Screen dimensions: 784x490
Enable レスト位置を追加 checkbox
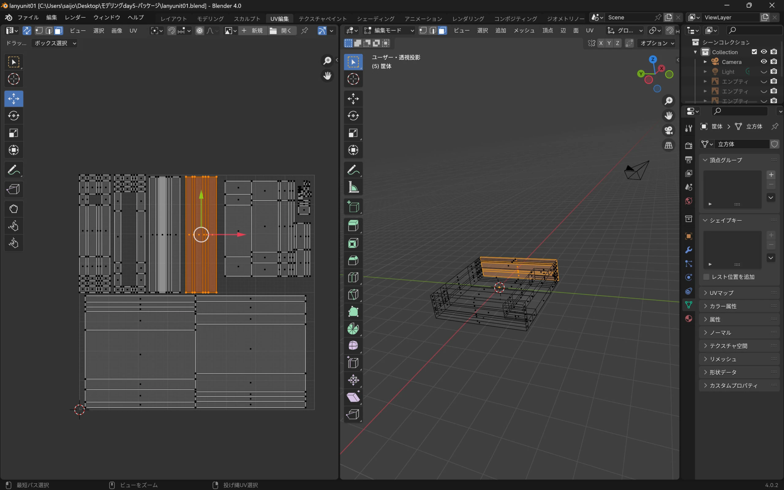click(x=706, y=277)
